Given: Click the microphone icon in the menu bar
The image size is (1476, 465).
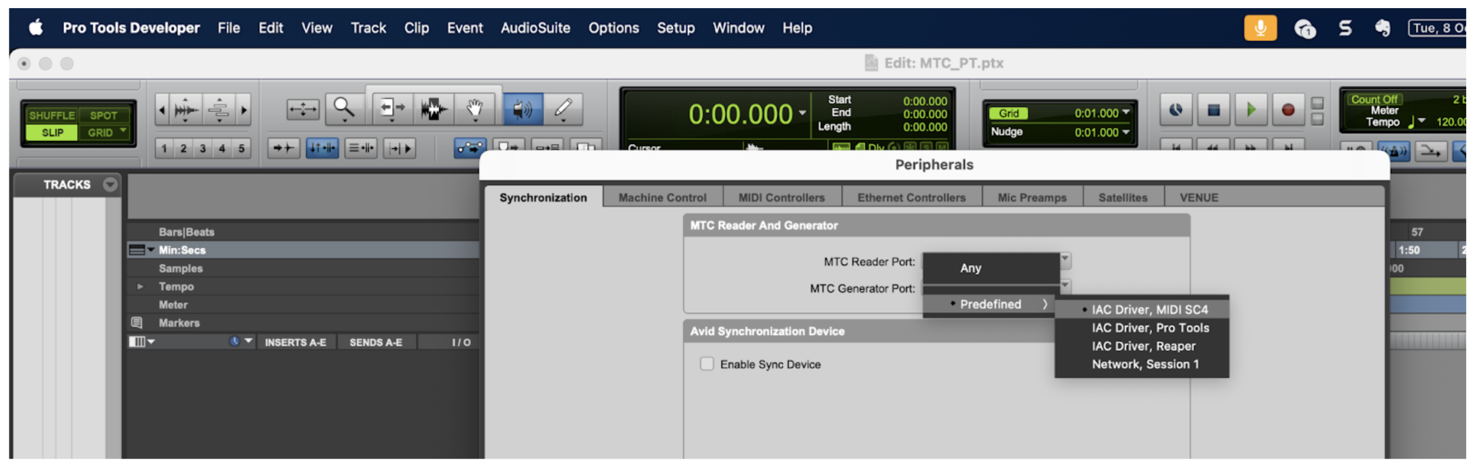Looking at the screenshot, I should [x=1260, y=28].
